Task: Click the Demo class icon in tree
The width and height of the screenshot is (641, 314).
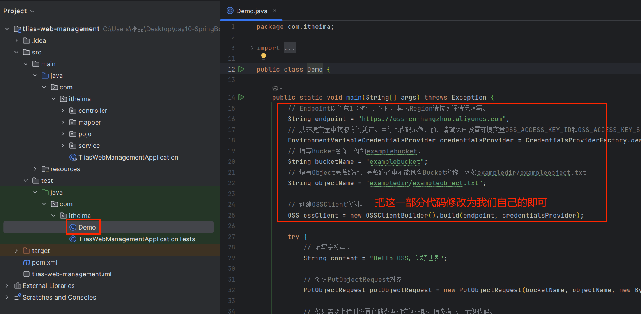Action: [x=73, y=227]
